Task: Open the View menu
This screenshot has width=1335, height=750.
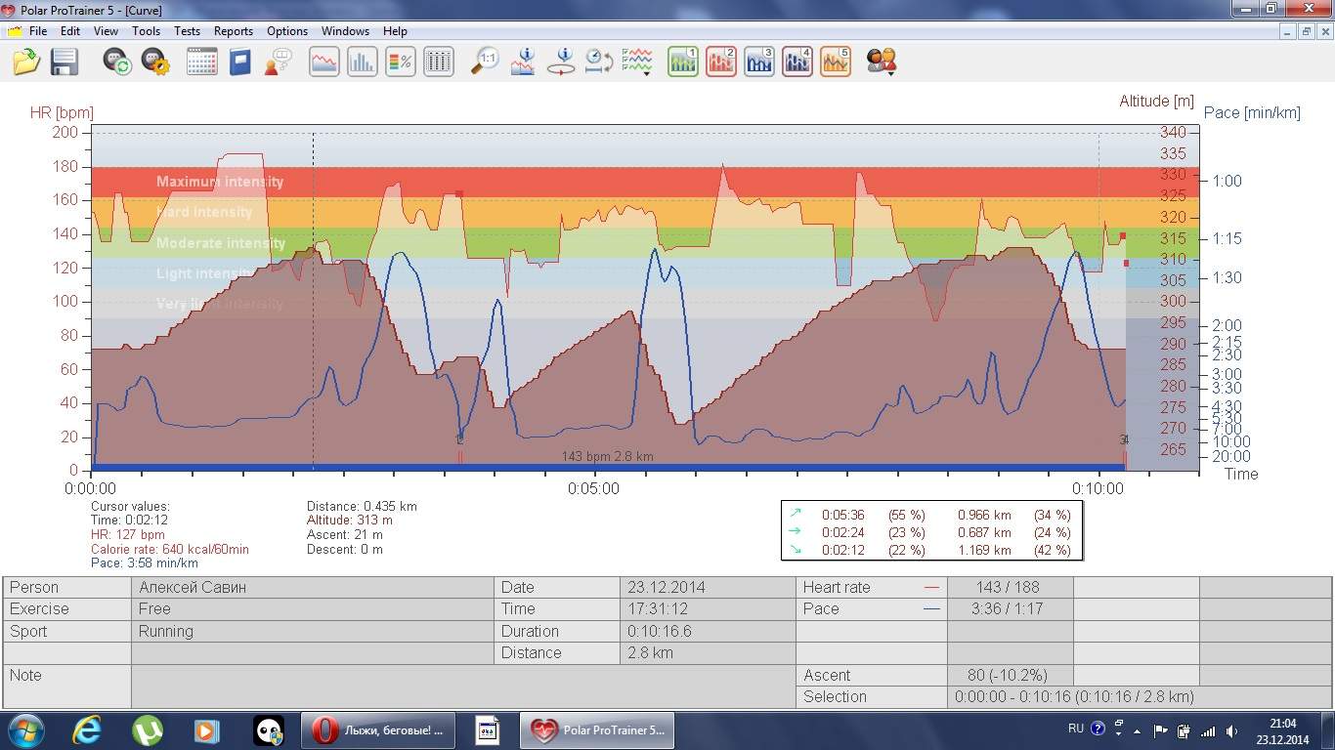Action: pyautogui.click(x=106, y=31)
